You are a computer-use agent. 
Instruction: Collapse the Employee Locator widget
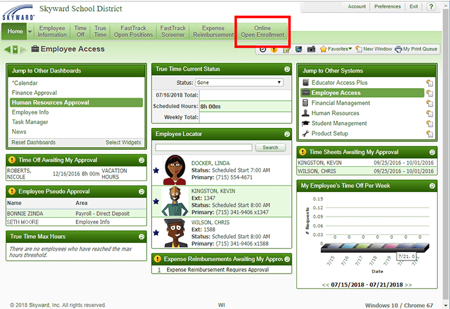287,134
